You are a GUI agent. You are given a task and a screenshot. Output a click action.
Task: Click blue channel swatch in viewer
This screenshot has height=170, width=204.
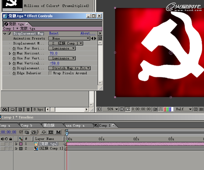170,109
